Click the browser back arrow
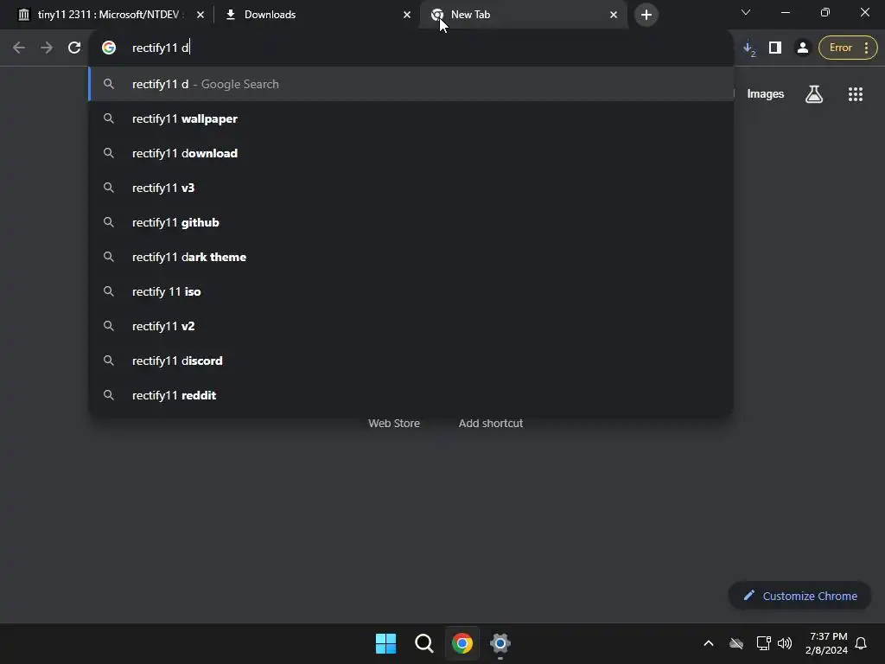This screenshot has width=885, height=664. tap(19, 48)
